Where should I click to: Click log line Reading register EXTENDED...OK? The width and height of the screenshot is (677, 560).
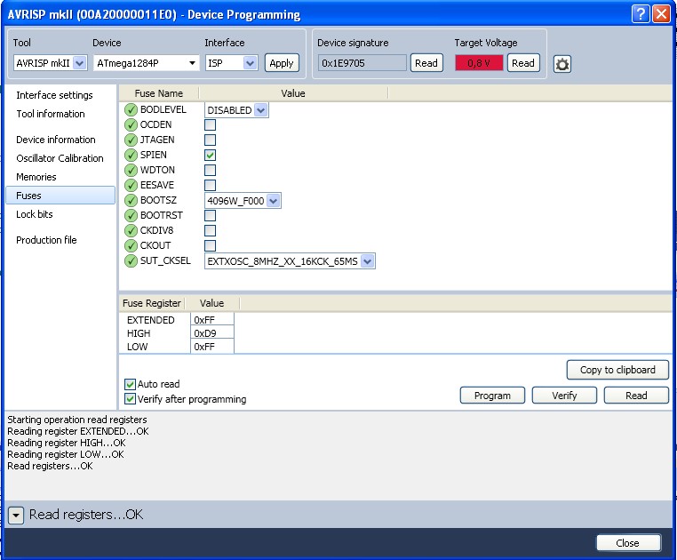coord(77,431)
